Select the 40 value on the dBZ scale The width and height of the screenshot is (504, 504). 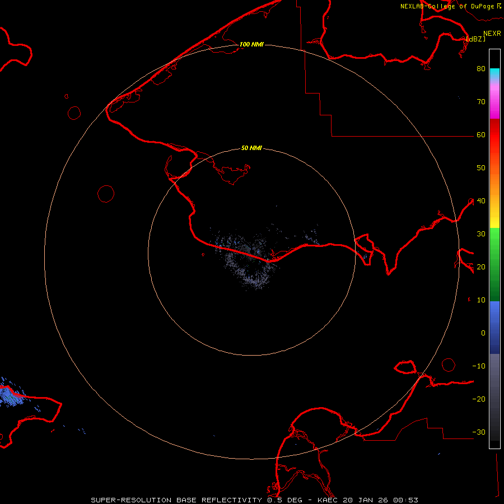(481, 200)
